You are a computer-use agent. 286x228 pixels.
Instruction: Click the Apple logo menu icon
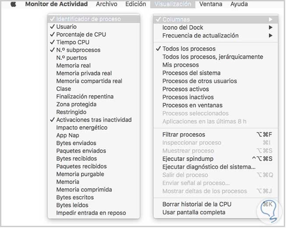[x=13, y=4]
